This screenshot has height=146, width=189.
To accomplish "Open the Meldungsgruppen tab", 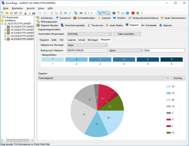I will (x=47, y=22).
